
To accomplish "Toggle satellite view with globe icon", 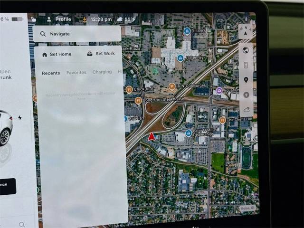I will pos(246,50).
